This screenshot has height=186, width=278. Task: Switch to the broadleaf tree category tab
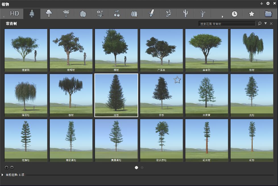pos(49,14)
